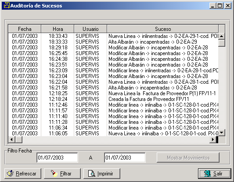Click the Refrescar brush icon
234x182 pixels.
(x=10, y=174)
